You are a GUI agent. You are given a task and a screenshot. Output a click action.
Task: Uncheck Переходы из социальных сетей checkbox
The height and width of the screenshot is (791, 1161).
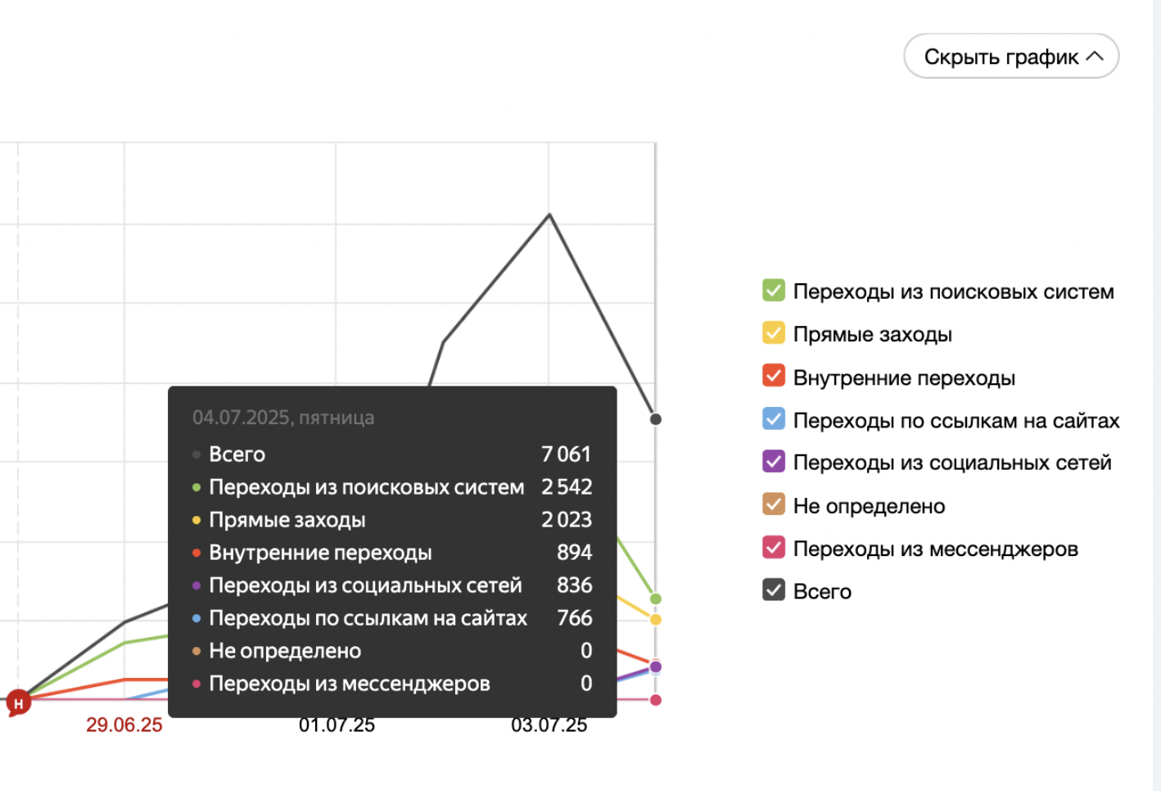point(774,461)
